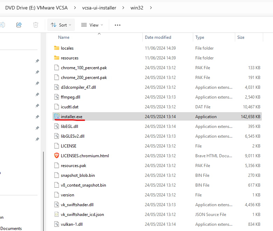Select vulkan-1.dll file name
273x231 pixels.
coord(72,224)
